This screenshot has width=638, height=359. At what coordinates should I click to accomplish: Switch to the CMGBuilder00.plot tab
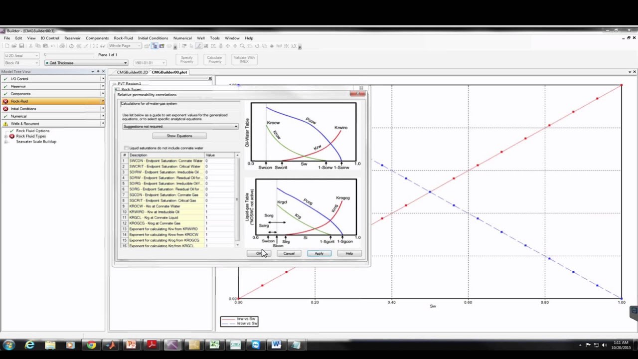pos(169,72)
